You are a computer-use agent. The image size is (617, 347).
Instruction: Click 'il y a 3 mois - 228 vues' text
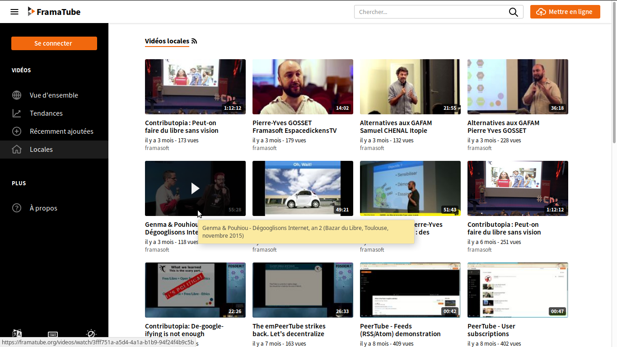(x=494, y=141)
